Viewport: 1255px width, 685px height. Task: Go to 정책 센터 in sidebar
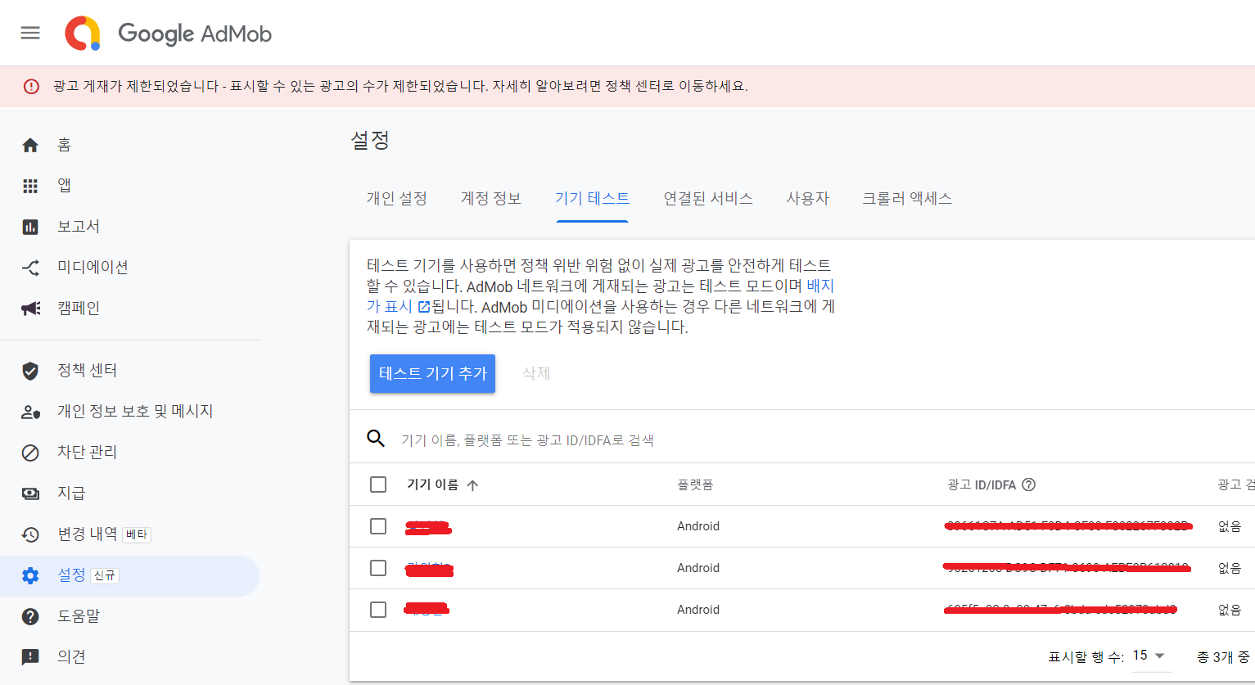pos(87,371)
